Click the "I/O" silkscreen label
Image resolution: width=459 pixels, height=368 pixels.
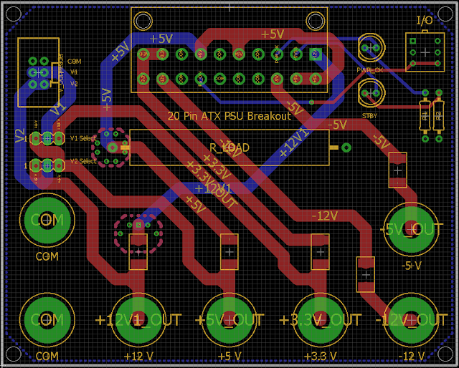(425, 21)
